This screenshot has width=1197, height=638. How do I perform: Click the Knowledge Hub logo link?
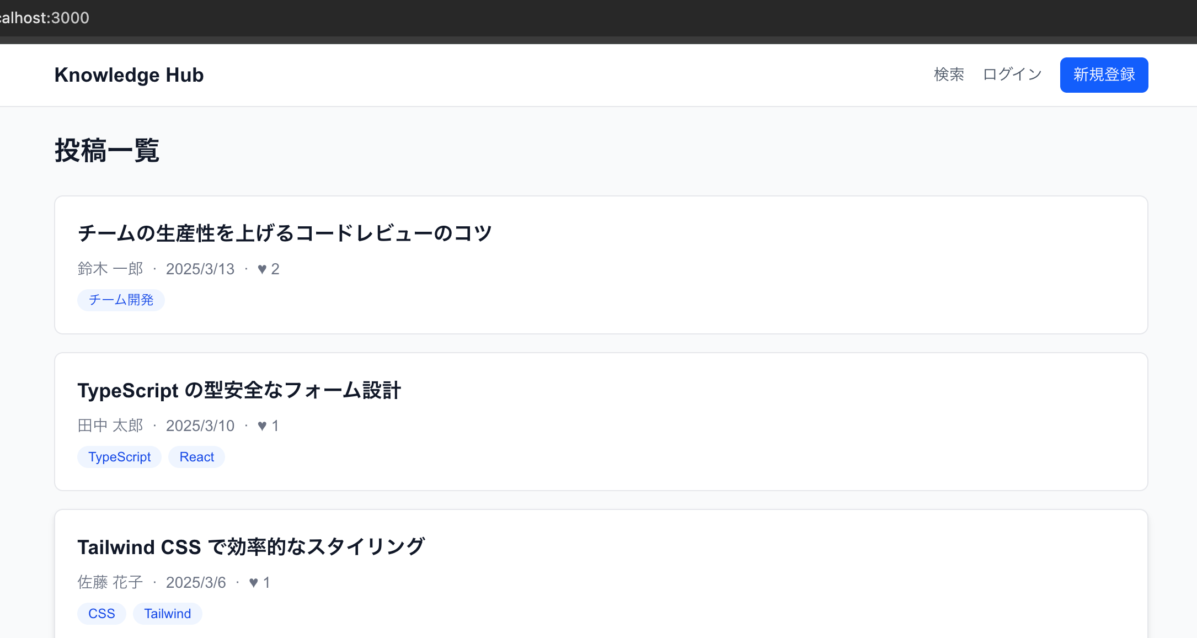pos(129,75)
